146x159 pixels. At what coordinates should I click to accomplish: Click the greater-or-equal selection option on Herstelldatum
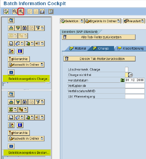tap(122, 80)
